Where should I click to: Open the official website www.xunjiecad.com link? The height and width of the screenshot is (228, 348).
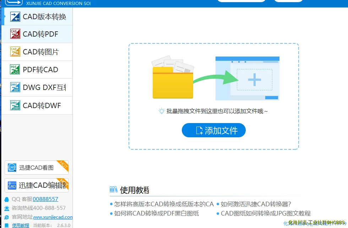(53, 217)
